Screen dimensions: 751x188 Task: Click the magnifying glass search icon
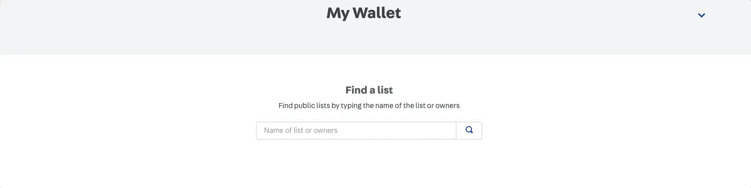[469, 130]
